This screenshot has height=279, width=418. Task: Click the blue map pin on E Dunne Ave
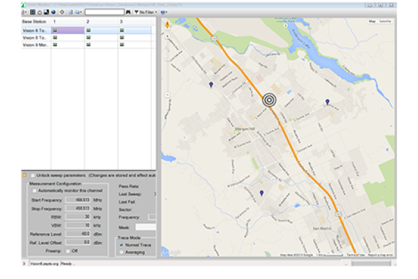point(327,102)
